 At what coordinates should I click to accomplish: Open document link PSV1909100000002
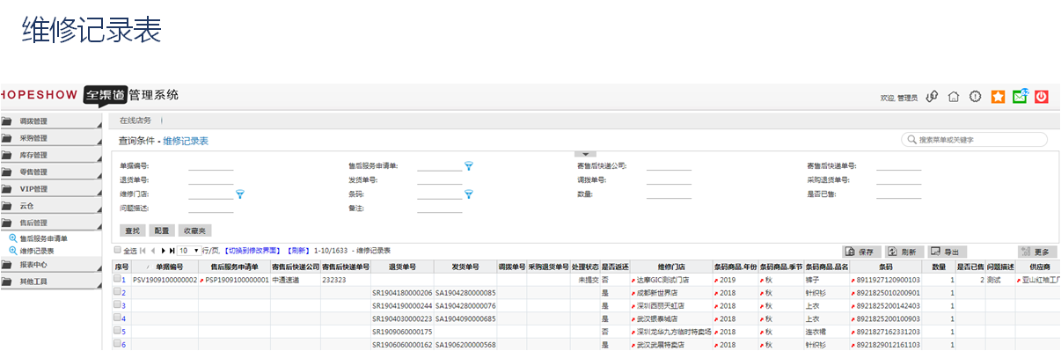pos(165,279)
